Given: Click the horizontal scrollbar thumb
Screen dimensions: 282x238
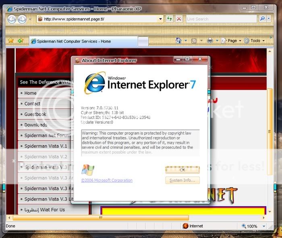Looking at the screenshot, I should point(101,218).
